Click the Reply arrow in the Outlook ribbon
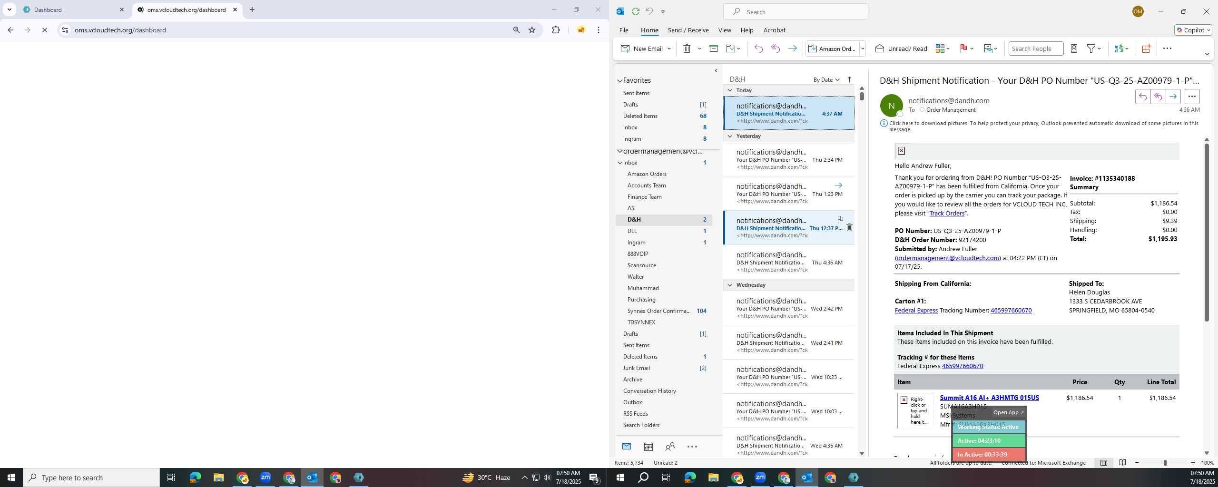1218x487 pixels. pyautogui.click(x=758, y=49)
